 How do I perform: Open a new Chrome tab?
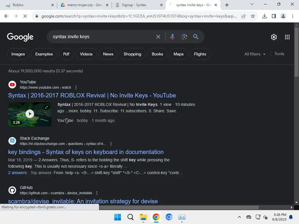[x=227, y=5]
